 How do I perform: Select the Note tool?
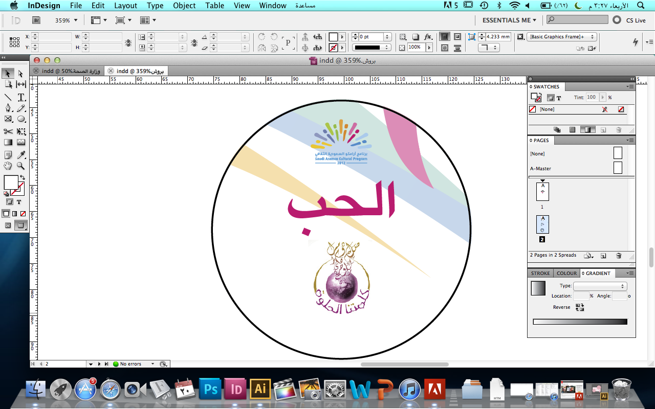[8, 155]
